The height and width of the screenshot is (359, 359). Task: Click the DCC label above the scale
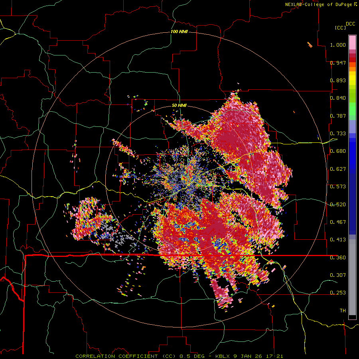[350, 24]
